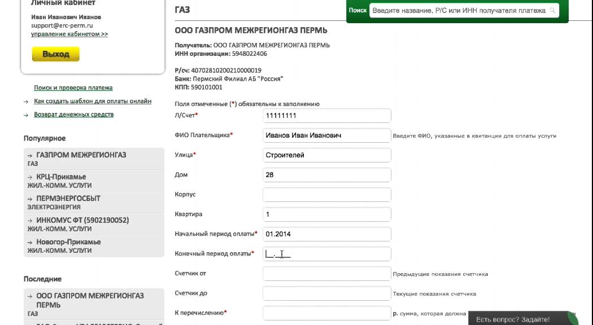This screenshot has height=325, width=593.
Task: Click the Введите ФИО, указанные в квитанции hint
Action: point(474,135)
